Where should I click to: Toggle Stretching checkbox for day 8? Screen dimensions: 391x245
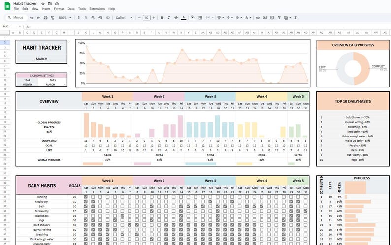click(137, 234)
